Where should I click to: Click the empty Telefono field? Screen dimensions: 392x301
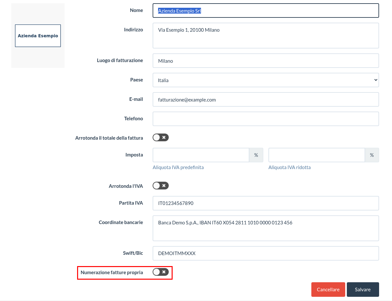click(x=266, y=119)
